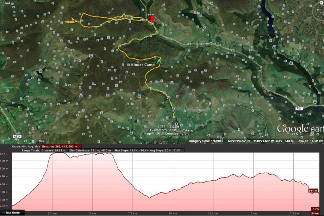
Task: Click the green Kinder Camp tent placemark
Action: (x=159, y=61)
